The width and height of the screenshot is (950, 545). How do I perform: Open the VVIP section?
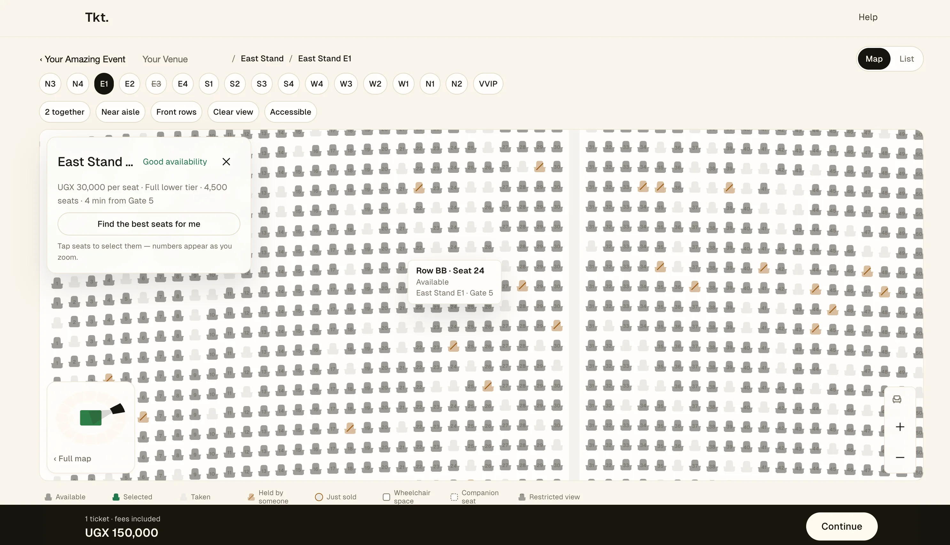[x=488, y=84]
